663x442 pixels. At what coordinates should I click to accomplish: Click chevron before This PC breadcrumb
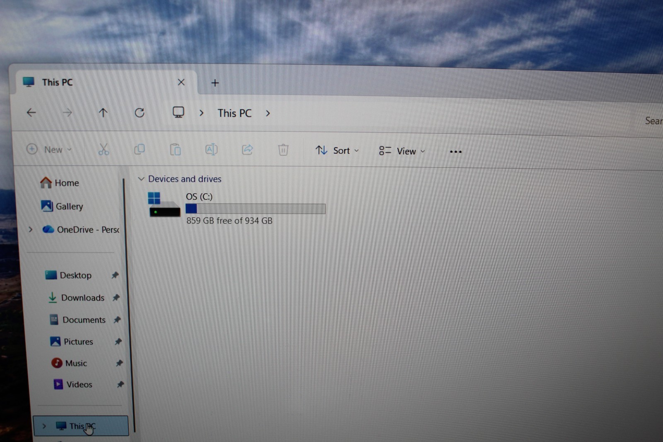point(201,113)
